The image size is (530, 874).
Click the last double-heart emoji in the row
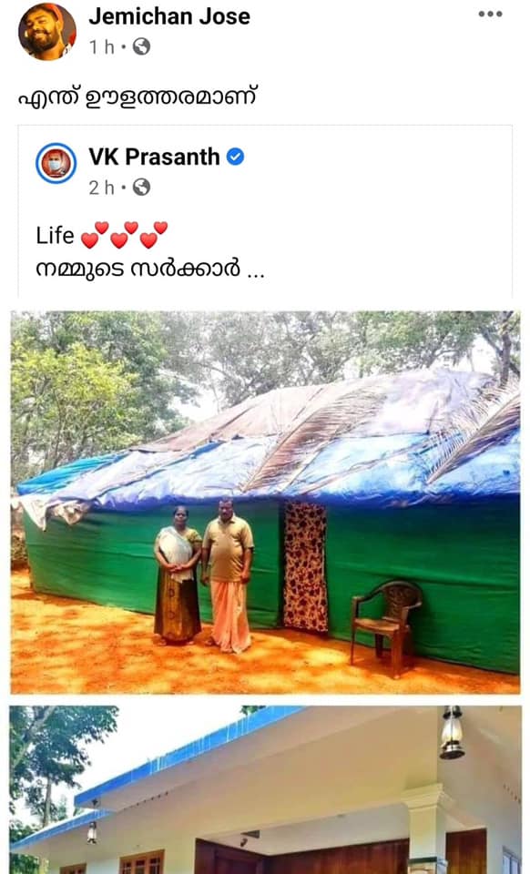(x=154, y=235)
